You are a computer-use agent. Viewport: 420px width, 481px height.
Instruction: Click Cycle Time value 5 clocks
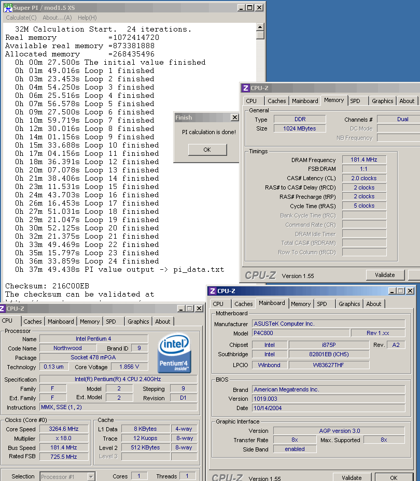coord(364,206)
